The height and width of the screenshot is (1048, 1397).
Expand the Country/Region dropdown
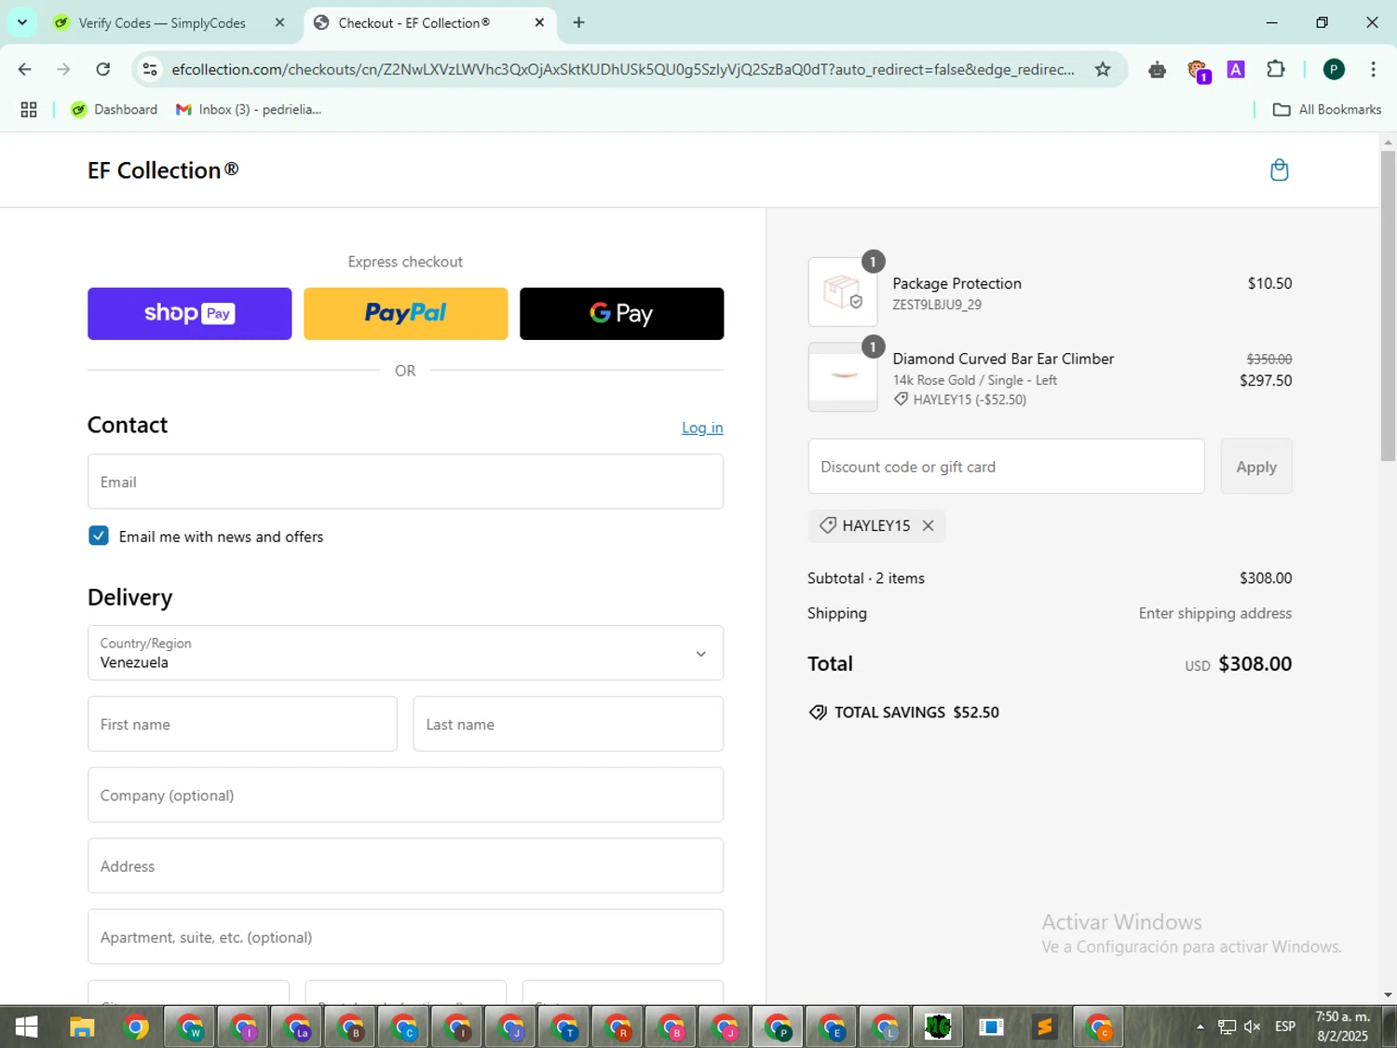click(x=405, y=653)
